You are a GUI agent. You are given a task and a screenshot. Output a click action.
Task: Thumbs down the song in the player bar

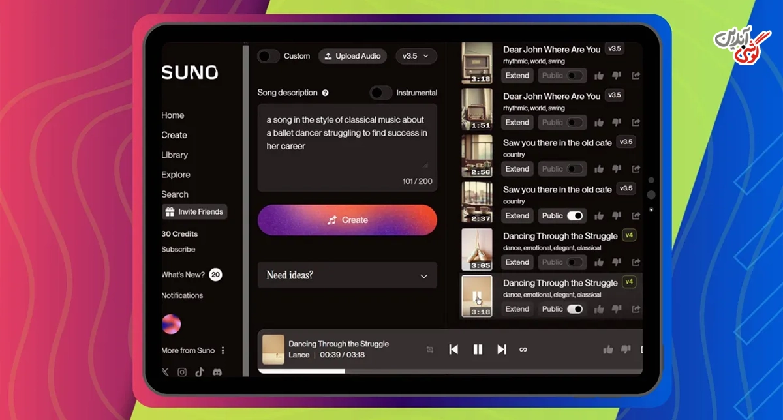pos(626,350)
